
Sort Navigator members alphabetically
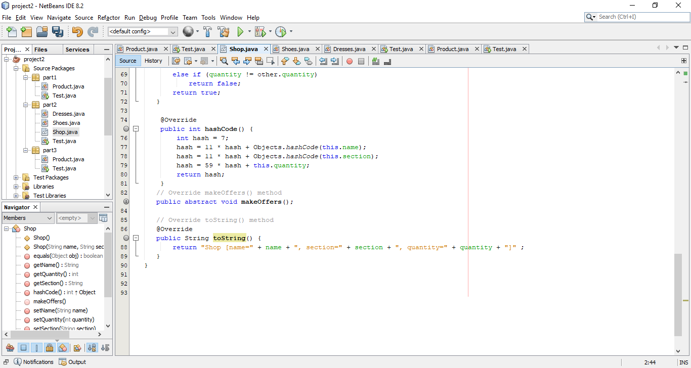(x=92, y=347)
